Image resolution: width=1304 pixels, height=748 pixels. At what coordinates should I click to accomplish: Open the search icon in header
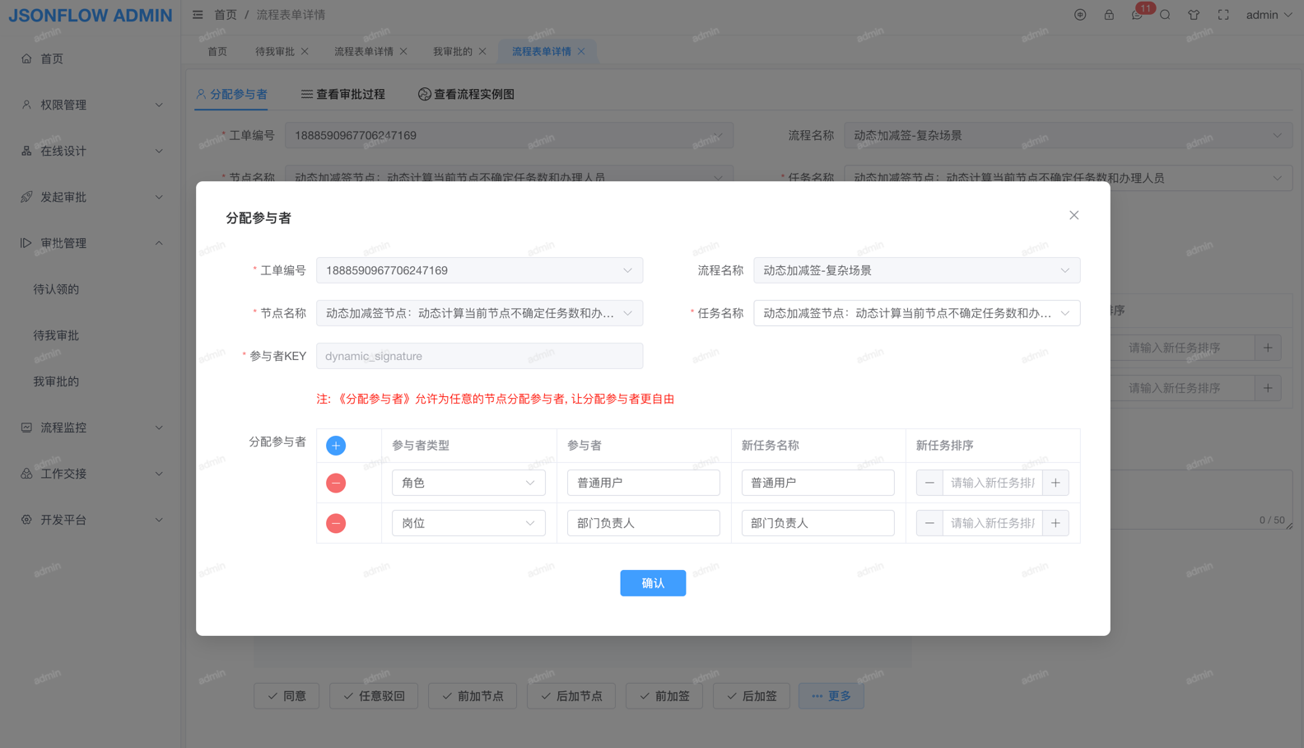tap(1165, 15)
